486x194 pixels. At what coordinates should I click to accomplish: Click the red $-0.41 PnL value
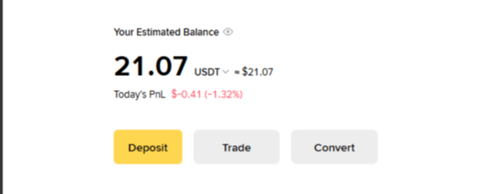click(x=186, y=94)
